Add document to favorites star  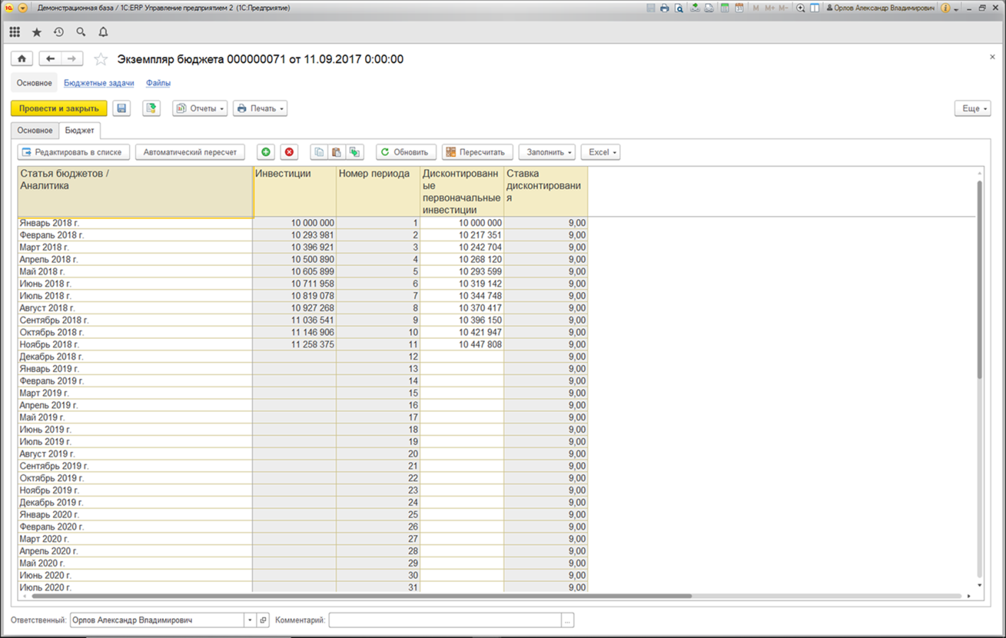[101, 59]
